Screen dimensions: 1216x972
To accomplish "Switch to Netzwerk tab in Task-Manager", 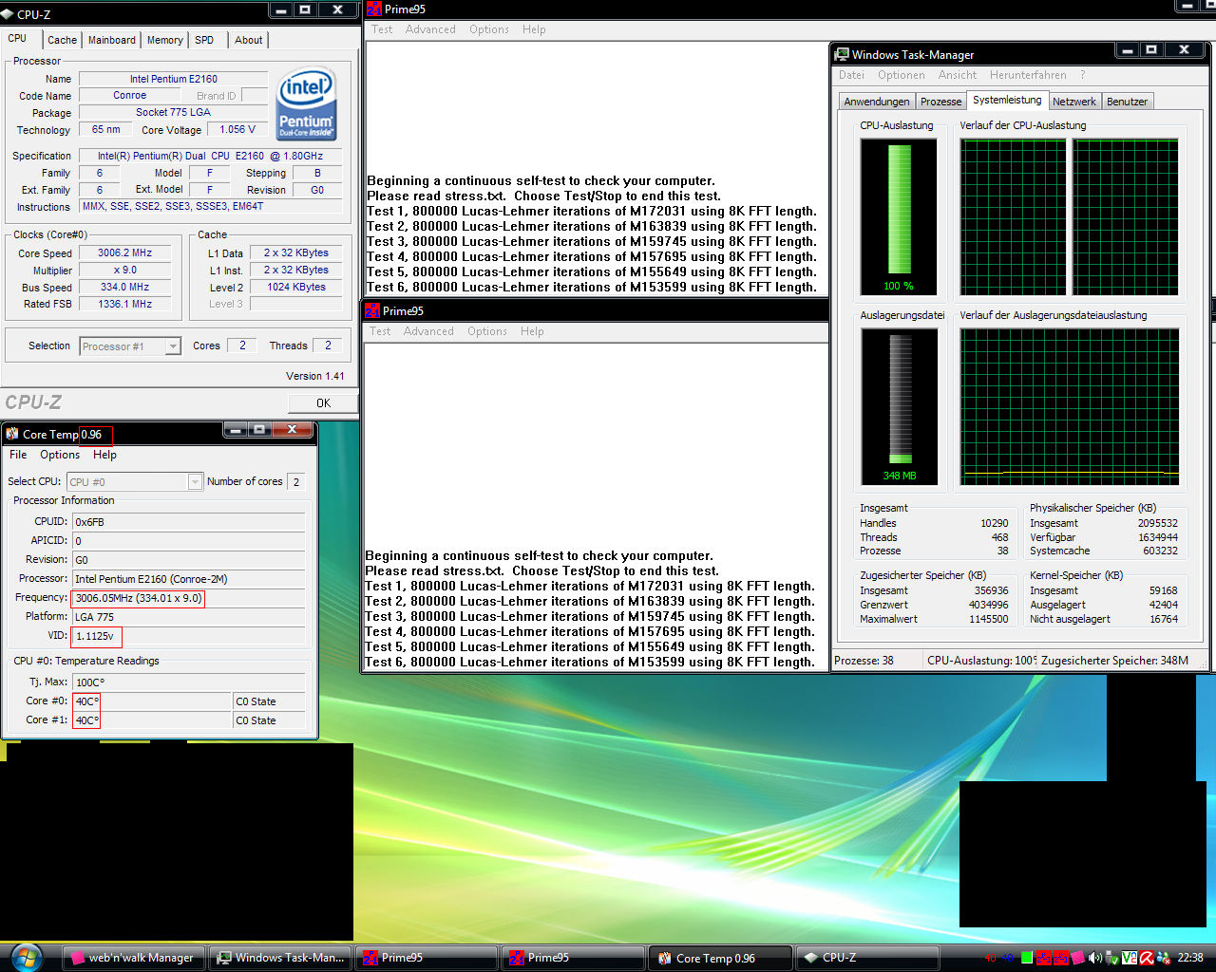I will point(1074,102).
